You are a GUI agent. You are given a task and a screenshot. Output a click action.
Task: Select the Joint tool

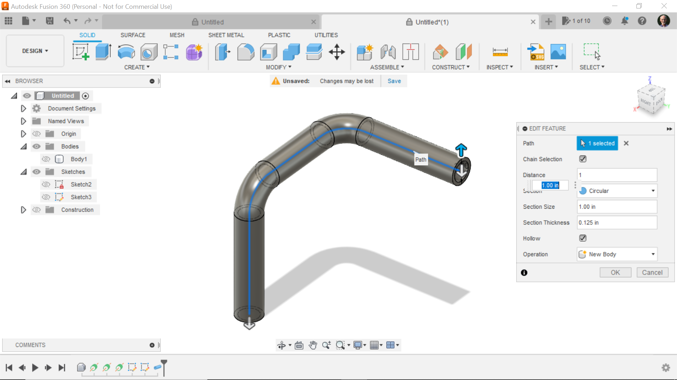(388, 52)
